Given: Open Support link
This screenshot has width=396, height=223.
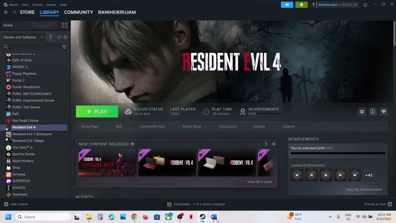Looking at the screenshot, I should 288,126.
